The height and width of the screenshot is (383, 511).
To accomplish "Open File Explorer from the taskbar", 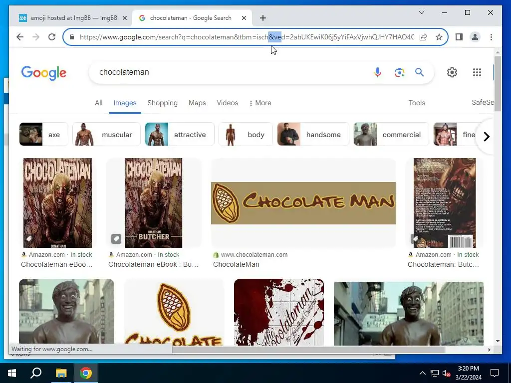I will [x=61, y=373].
